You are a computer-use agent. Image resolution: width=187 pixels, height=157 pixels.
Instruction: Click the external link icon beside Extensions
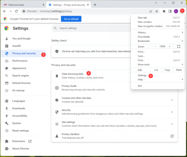click(30, 141)
